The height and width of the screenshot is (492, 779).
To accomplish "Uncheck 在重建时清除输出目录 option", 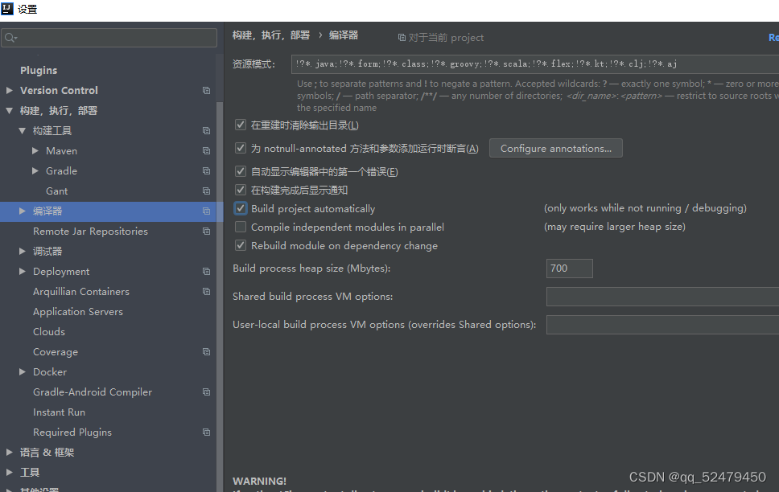I will [240, 125].
